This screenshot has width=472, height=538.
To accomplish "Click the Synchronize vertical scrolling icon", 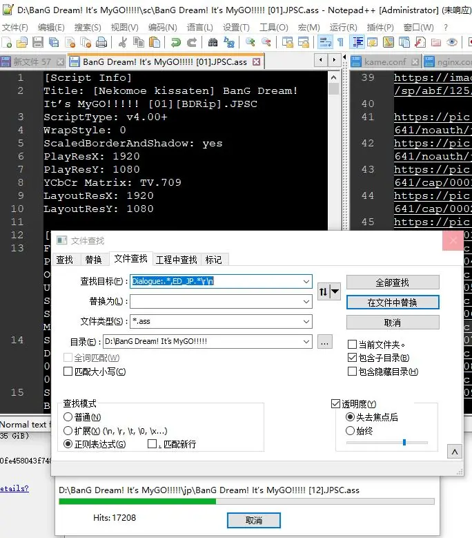I will click(x=287, y=43).
